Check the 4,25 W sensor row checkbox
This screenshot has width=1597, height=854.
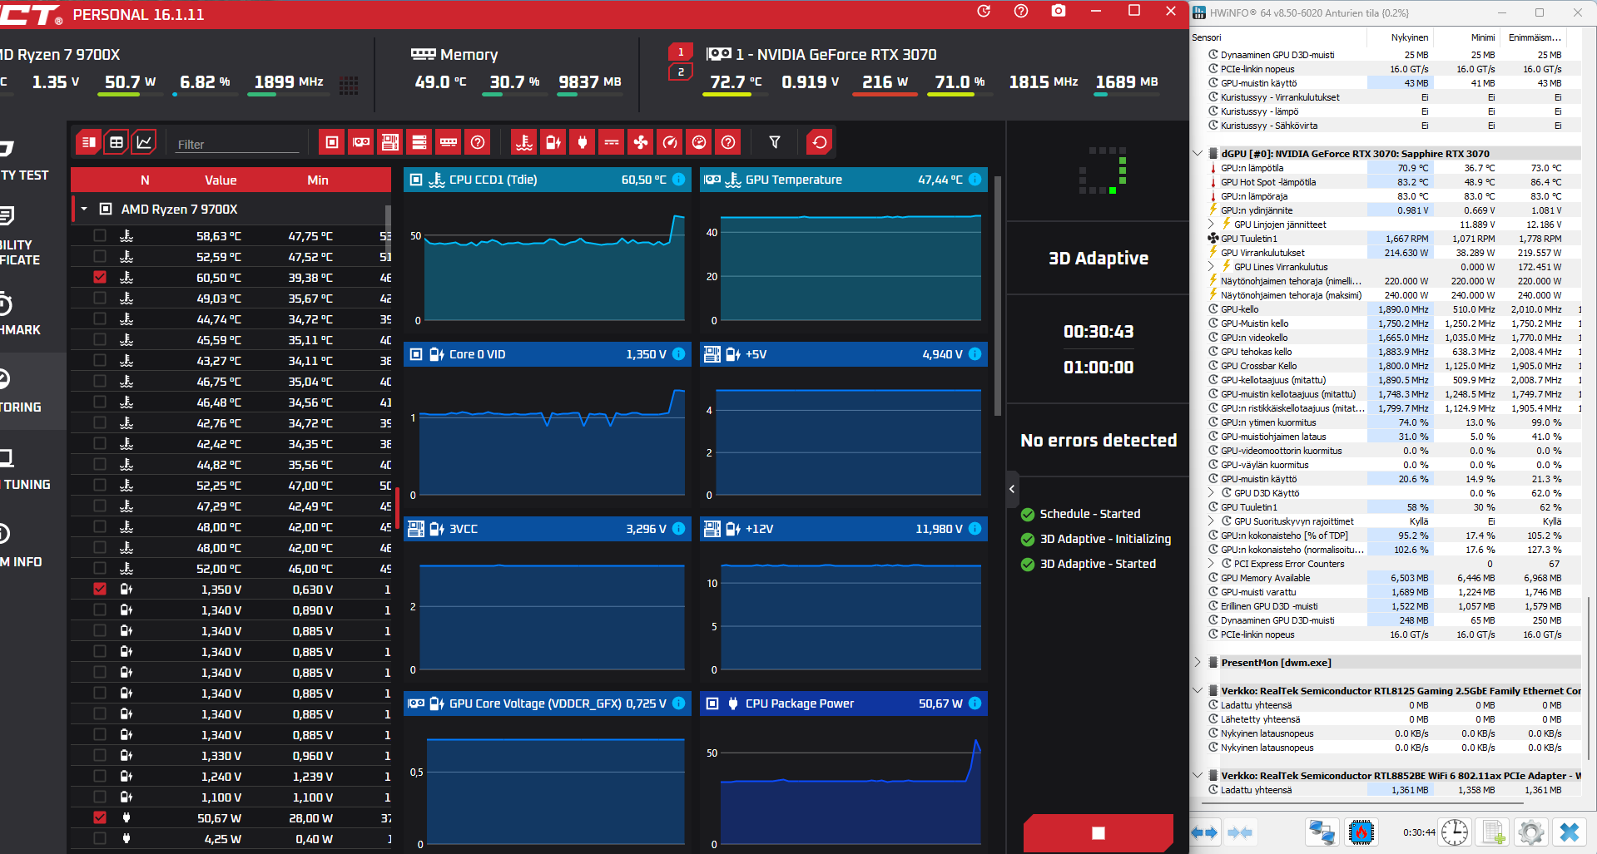coord(100,838)
